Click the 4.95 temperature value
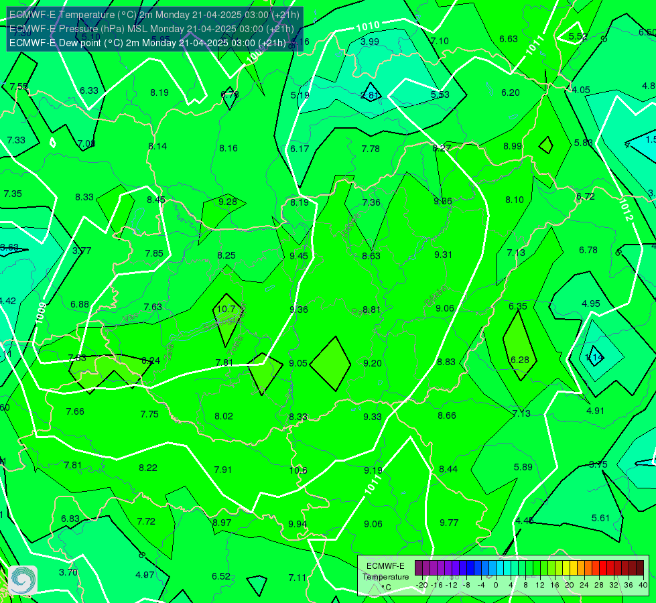 tap(591, 304)
